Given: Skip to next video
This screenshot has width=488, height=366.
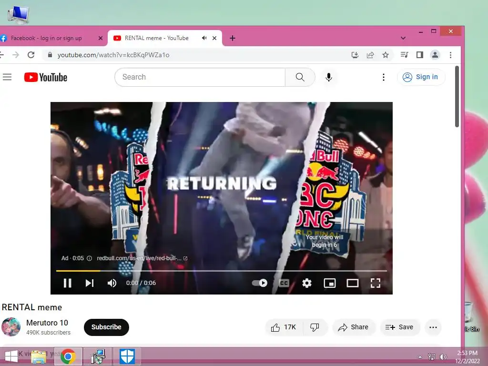Looking at the screenshot, I should tap(90, 283).
